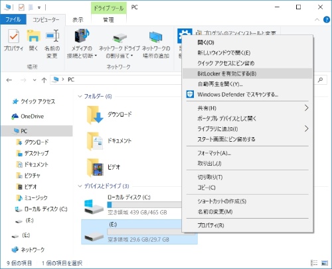332x269 pixels.
Task: Choose スタート画面にピン留めする
Action: (248, 139)
